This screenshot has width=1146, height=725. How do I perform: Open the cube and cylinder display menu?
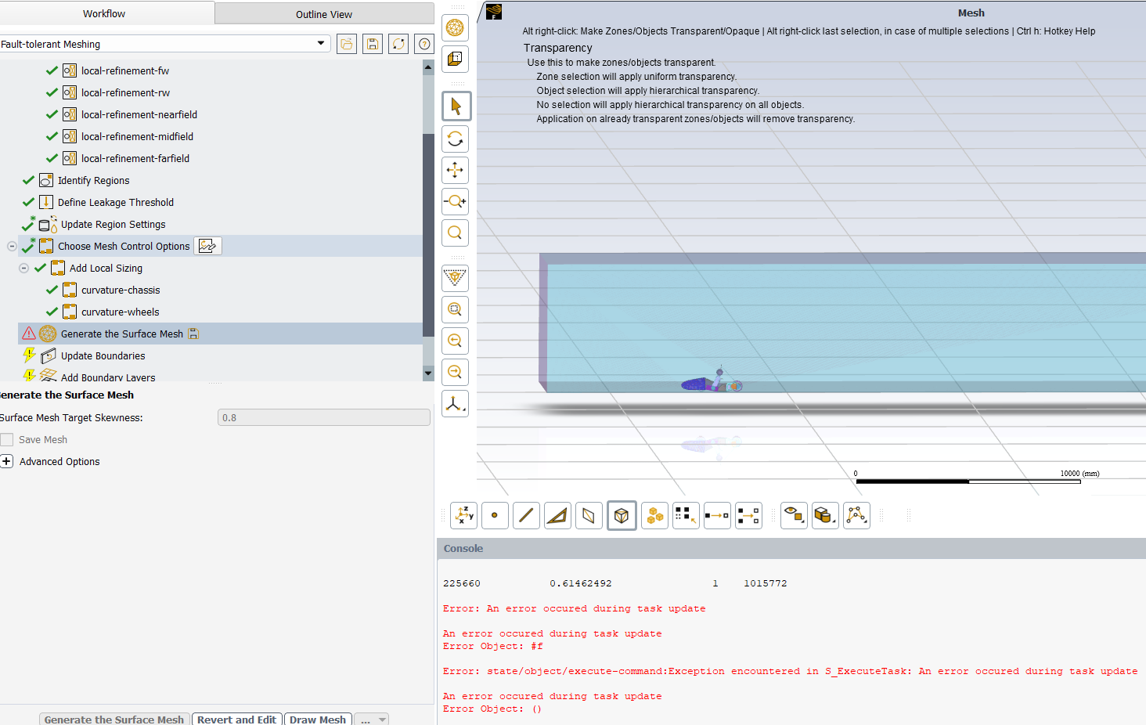(x=825, y=515)
